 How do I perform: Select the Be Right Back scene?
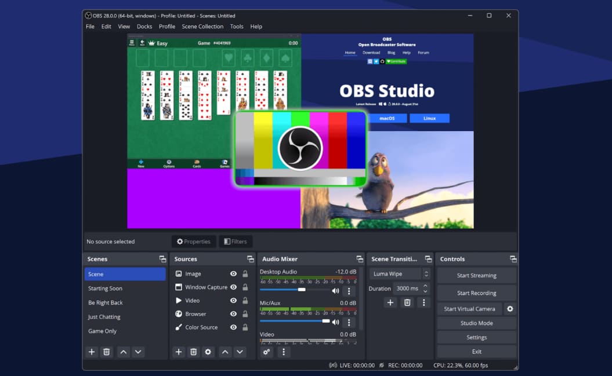pyautogui.click(x=125, y=303)
